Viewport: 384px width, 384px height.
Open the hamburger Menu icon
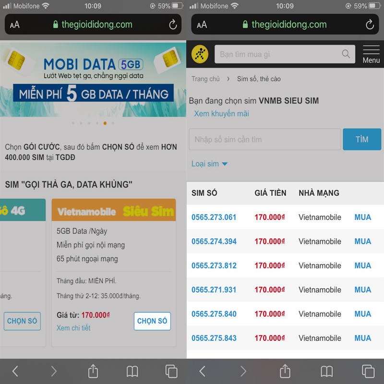(371, 54)
